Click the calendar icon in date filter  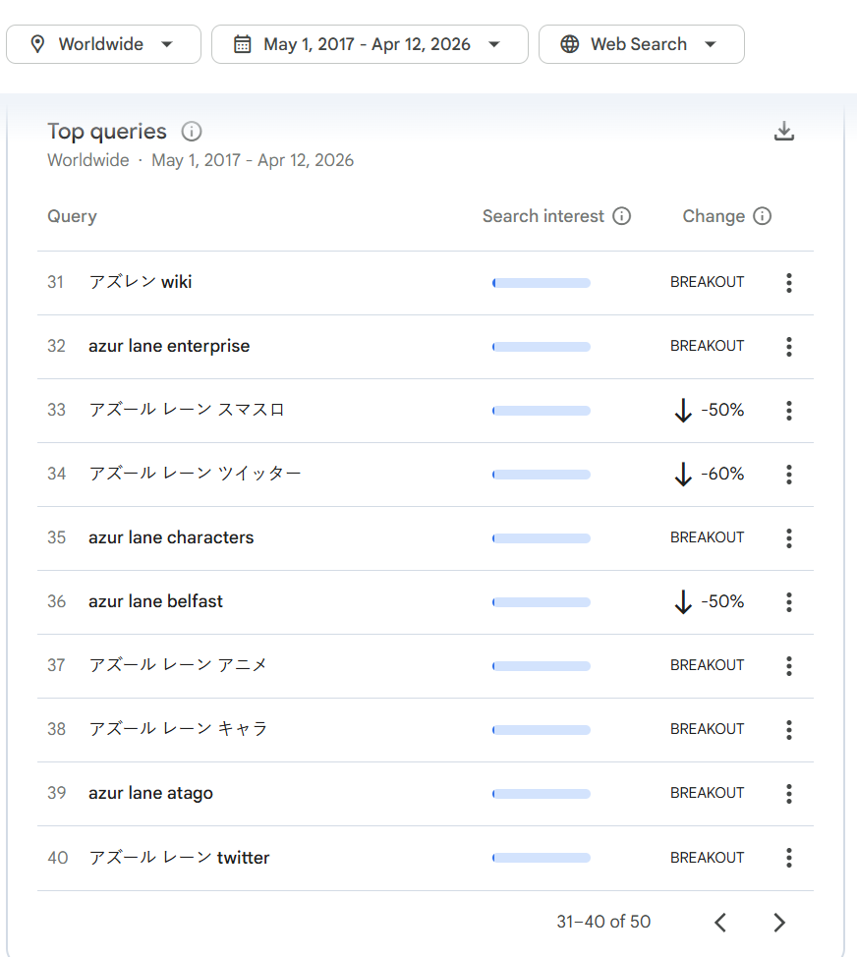(243, 44)
